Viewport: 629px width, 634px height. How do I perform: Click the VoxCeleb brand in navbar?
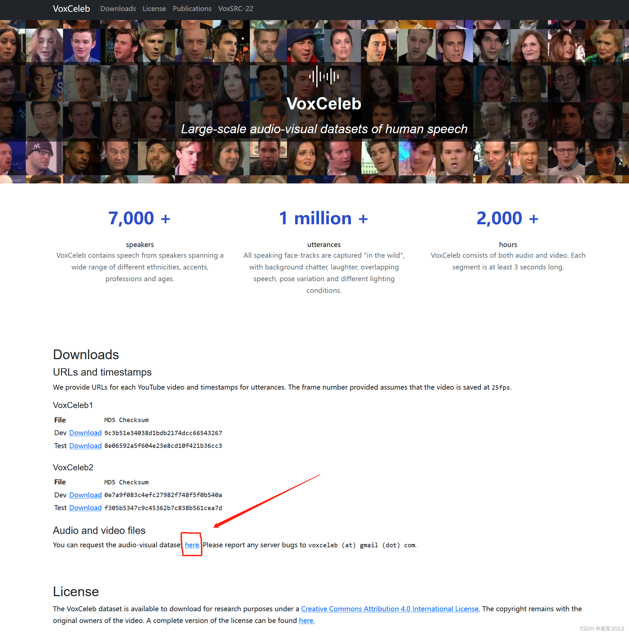click(x=71, y=9)
